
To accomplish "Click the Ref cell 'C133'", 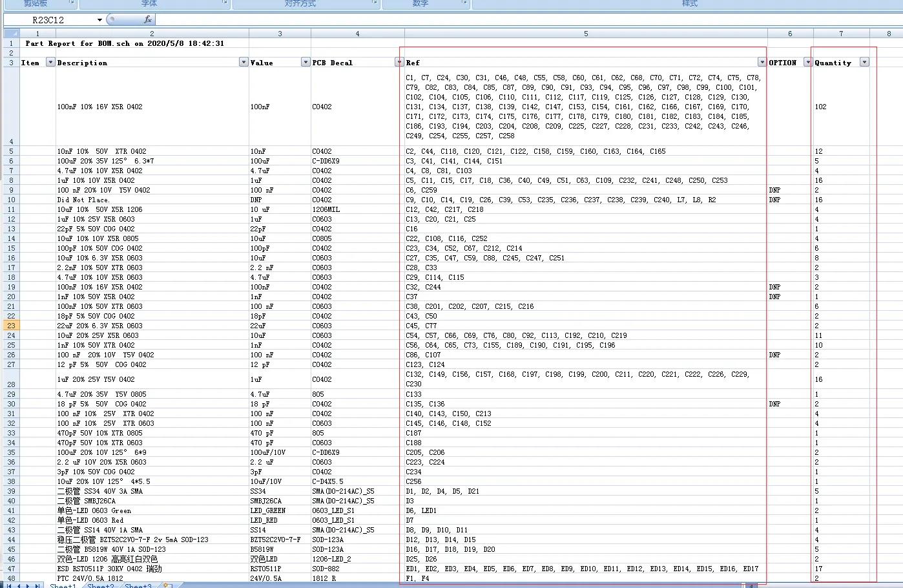I will coord(586,394).
